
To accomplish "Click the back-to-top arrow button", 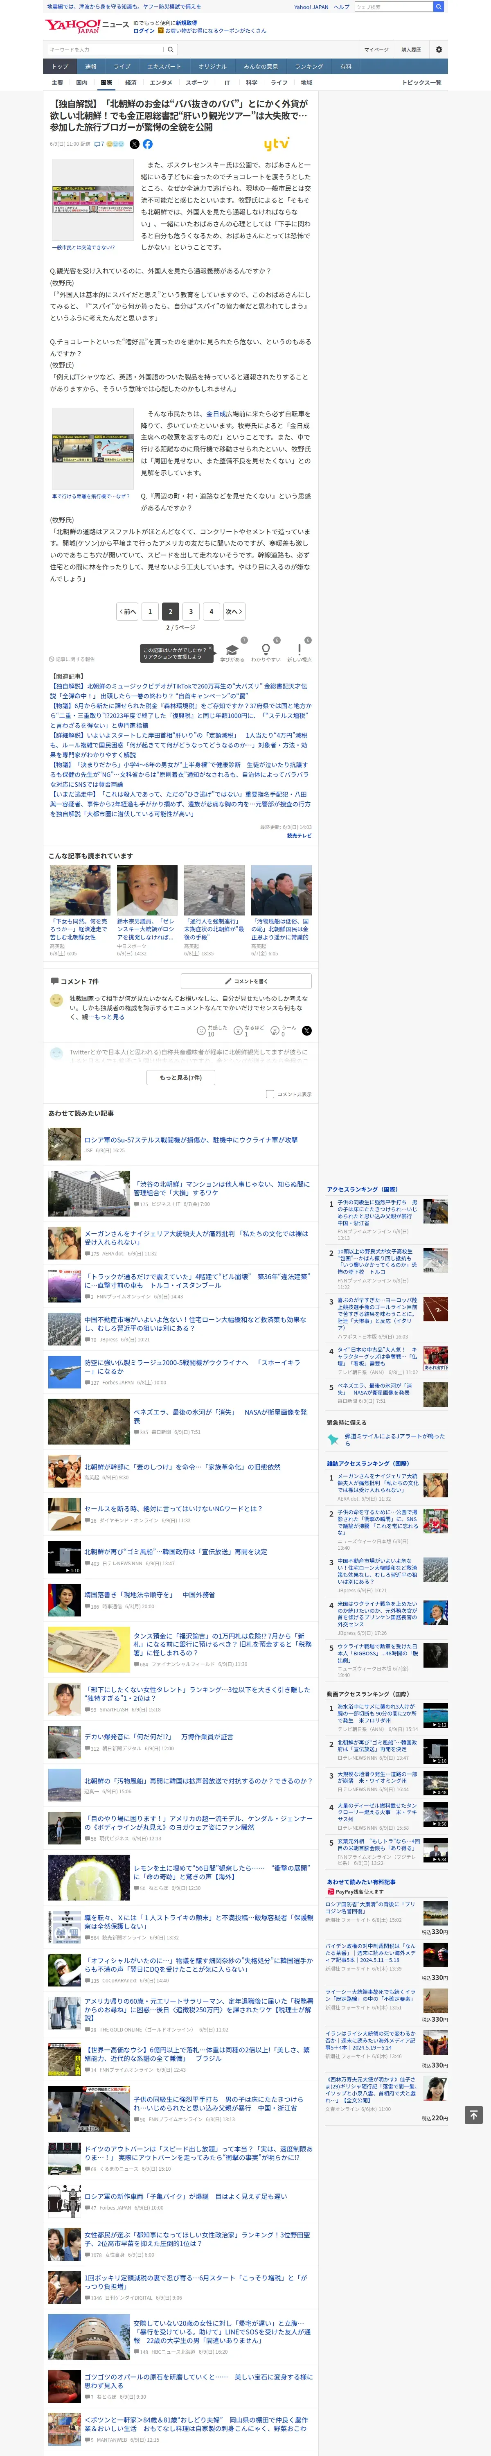I will [x=473, y=2115].
